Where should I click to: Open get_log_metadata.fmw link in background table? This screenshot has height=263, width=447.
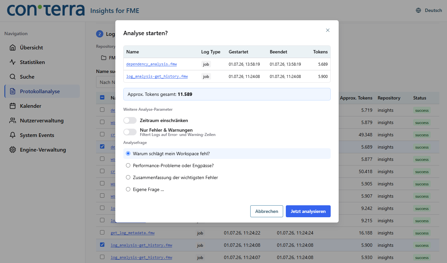pos(133,233)
